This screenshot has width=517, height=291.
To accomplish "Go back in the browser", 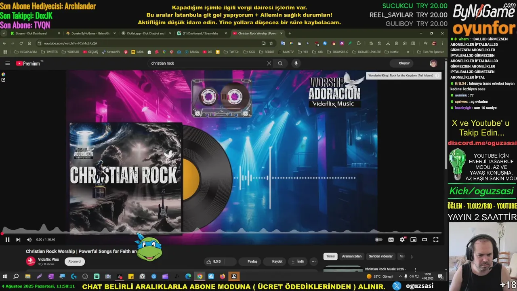I will coord(4,43).
